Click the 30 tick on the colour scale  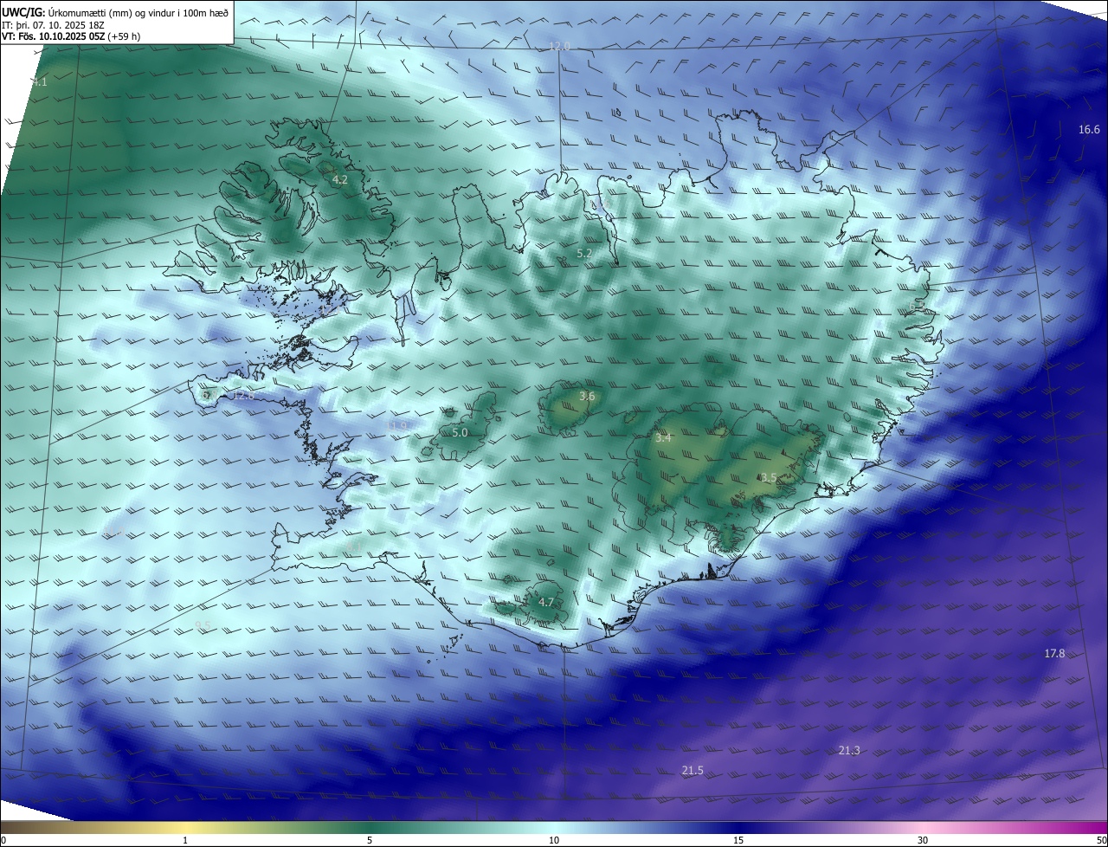tap(923, 840)
